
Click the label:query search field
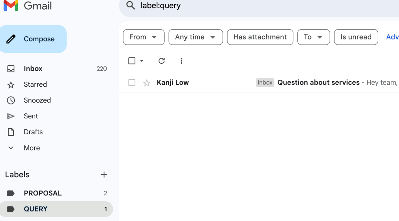[216, 6]
